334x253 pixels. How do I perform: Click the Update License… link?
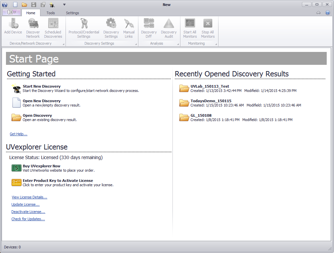coord(25,204)
